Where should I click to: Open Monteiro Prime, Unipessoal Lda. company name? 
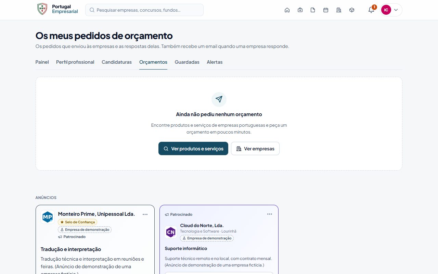[96, 214]
